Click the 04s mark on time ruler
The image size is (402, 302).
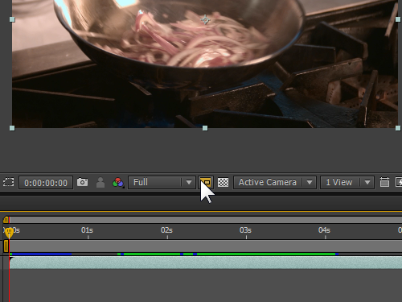[x=324, y=230]
